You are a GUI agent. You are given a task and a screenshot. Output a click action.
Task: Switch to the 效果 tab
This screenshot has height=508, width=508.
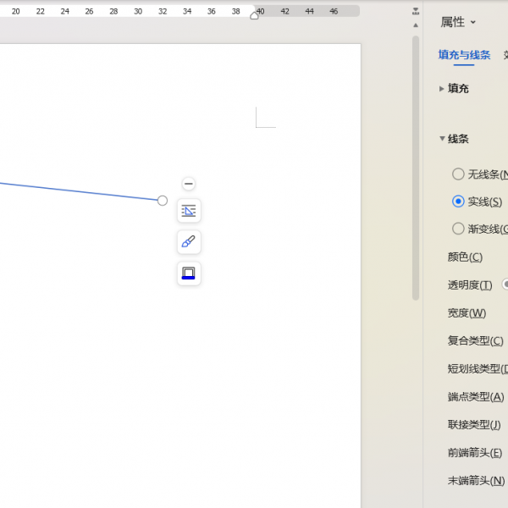(x=505, y=55)
